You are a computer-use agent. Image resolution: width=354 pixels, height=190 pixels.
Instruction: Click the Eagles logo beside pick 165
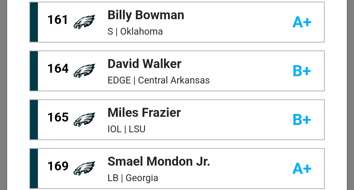pyautogui.click(x=84, y=120)
